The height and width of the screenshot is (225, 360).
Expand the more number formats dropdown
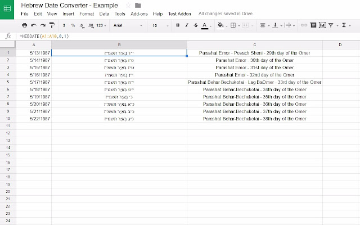101,25
